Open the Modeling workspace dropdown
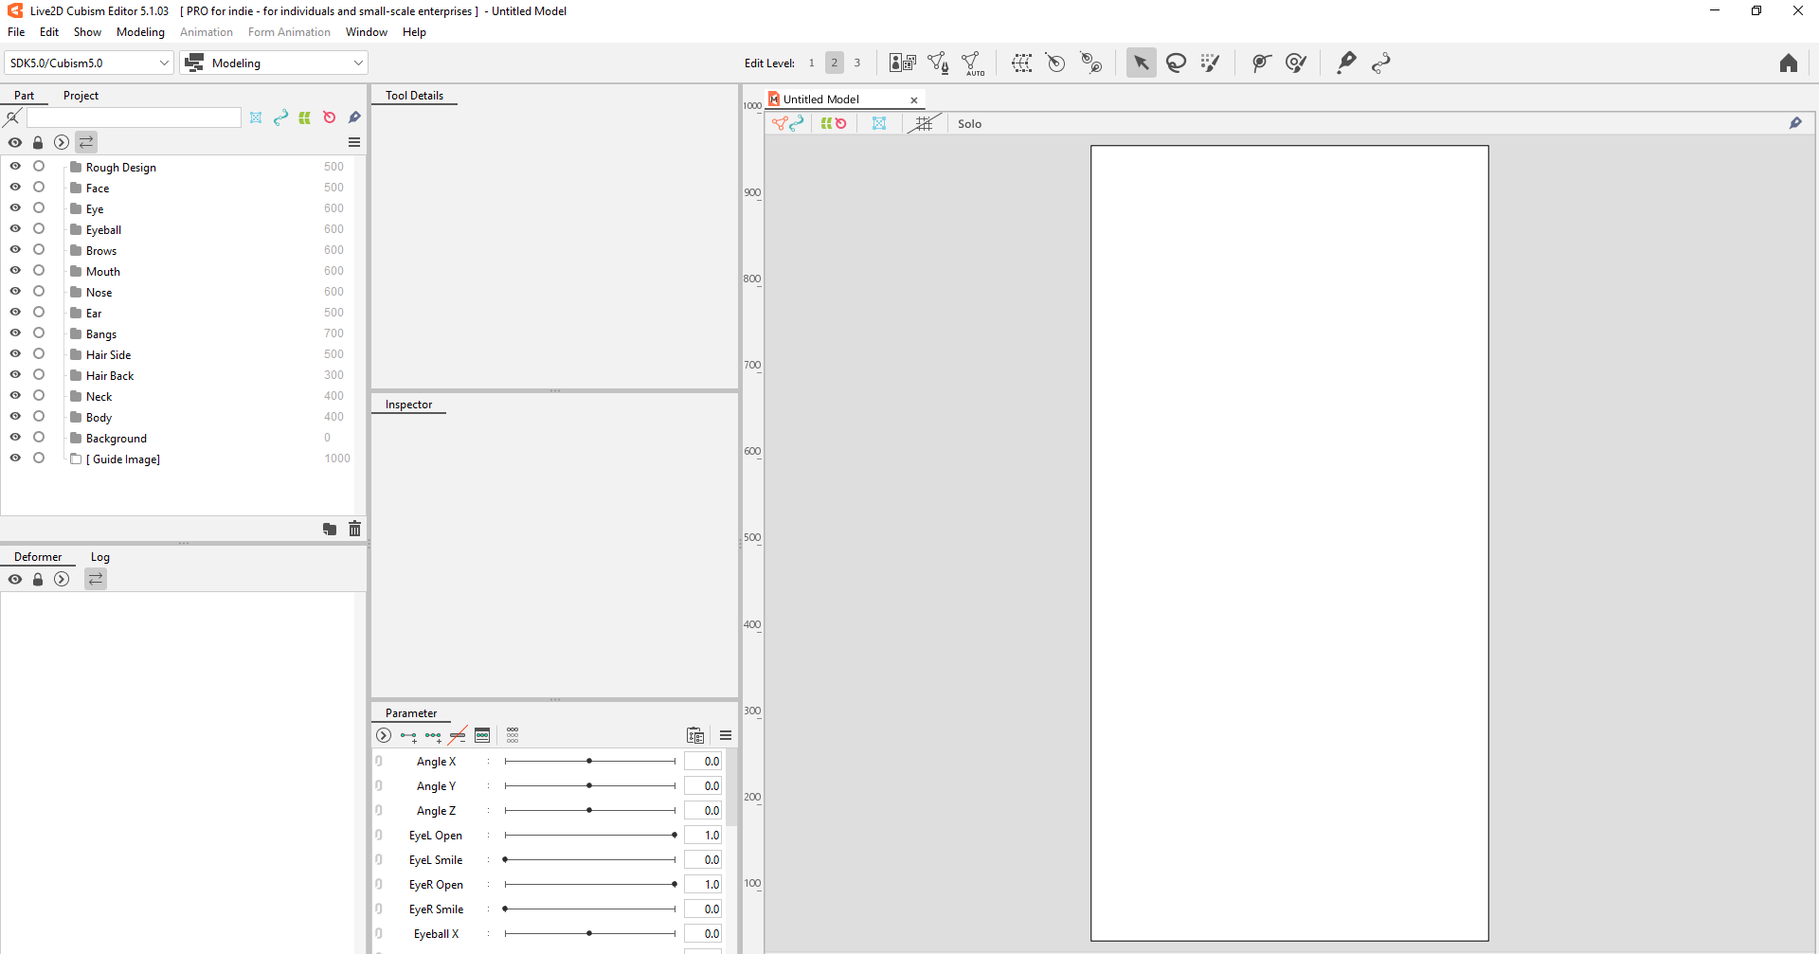The height and width of the screenshot is (954, 1819). point(275,63)
